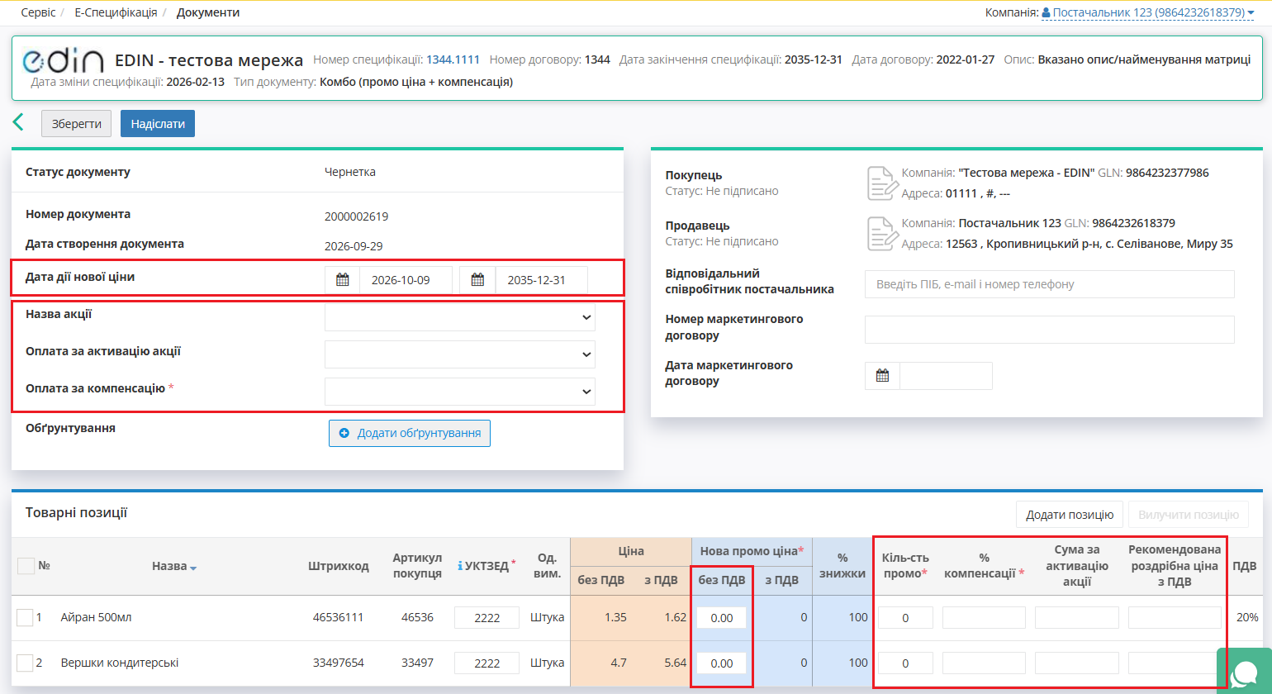
Task: Open the start date calendar icon
Action: [x=343, y=280]
